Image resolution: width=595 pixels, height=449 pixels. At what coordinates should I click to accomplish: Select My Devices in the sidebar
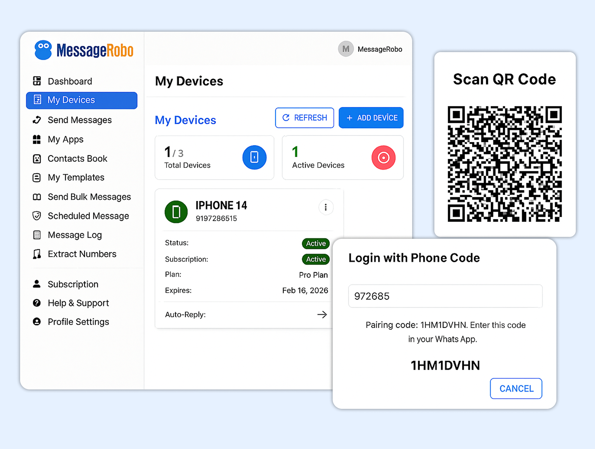coord(82,100)
